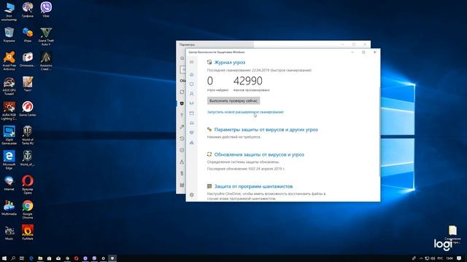Open Defender settings gear at sidebar bottom
The height and width of the screenshot is (262, 467).
[192, 195]
